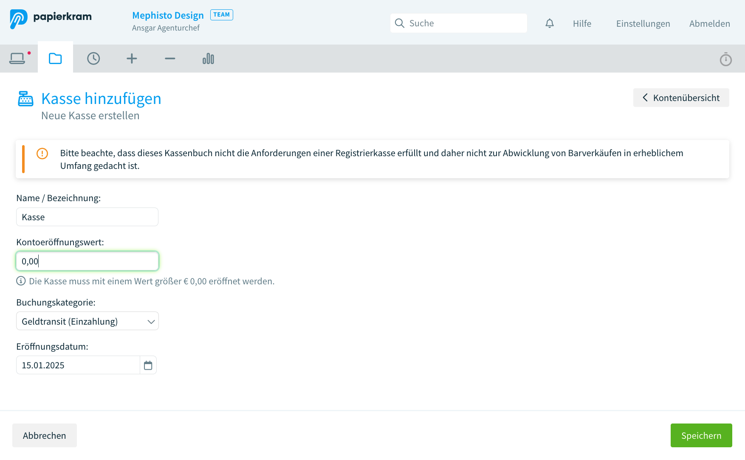Click the info icon below opening value
This screenshot has height=460, width=745.
[x=21, y=281]
